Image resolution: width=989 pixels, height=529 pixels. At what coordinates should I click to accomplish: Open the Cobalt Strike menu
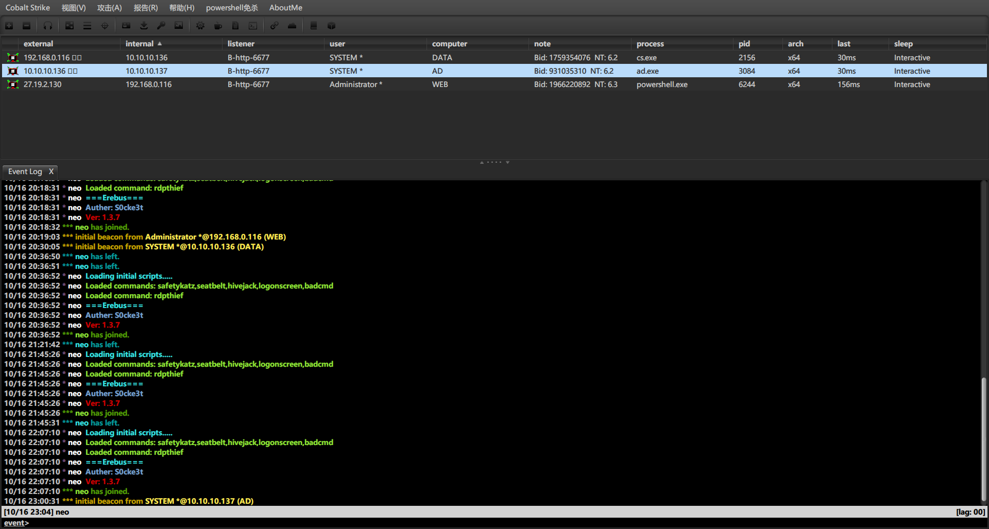[x=28, y=8]
